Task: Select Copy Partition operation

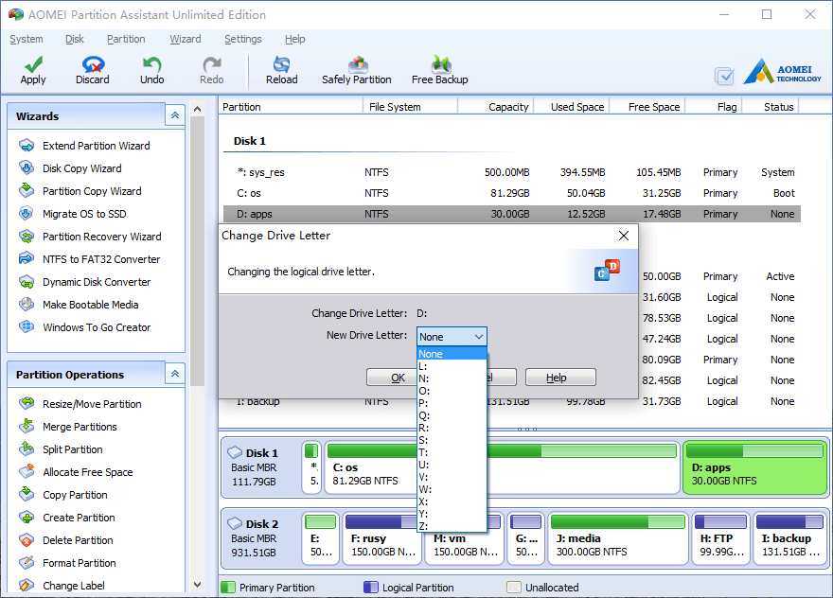Action: tap(75, 495)
